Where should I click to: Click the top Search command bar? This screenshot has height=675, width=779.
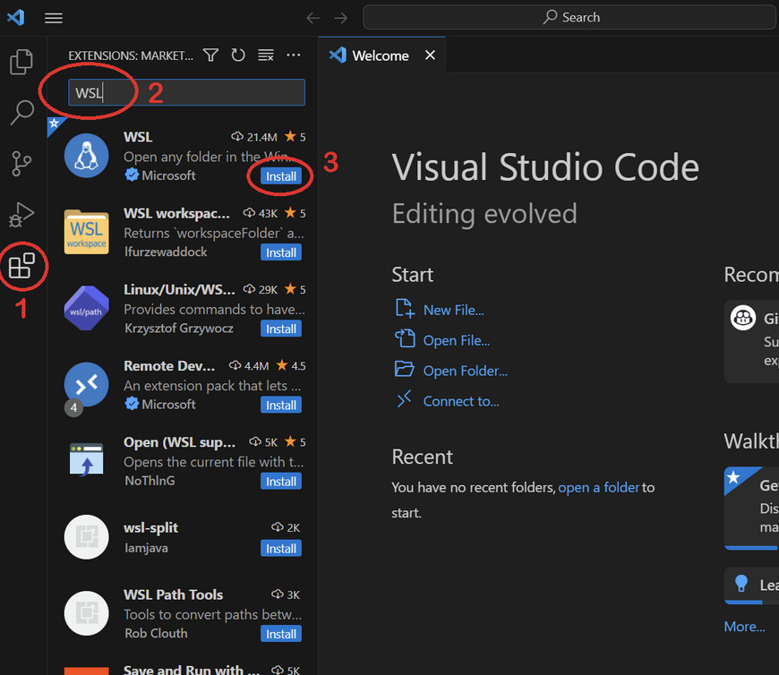tap(570, 17)
